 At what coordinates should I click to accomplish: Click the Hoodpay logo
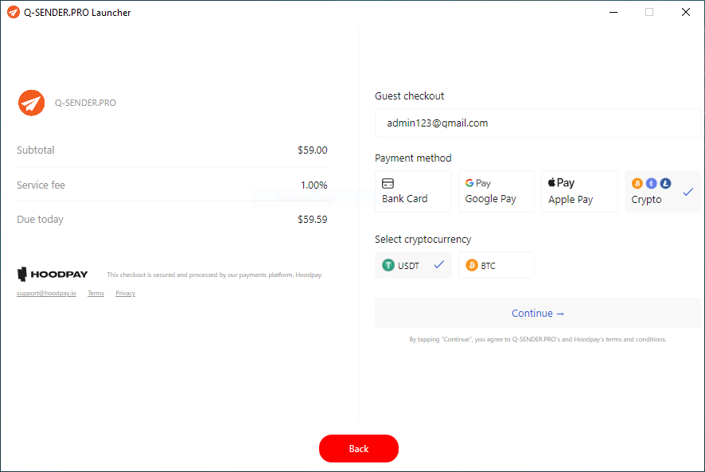(x=53, y=274)
